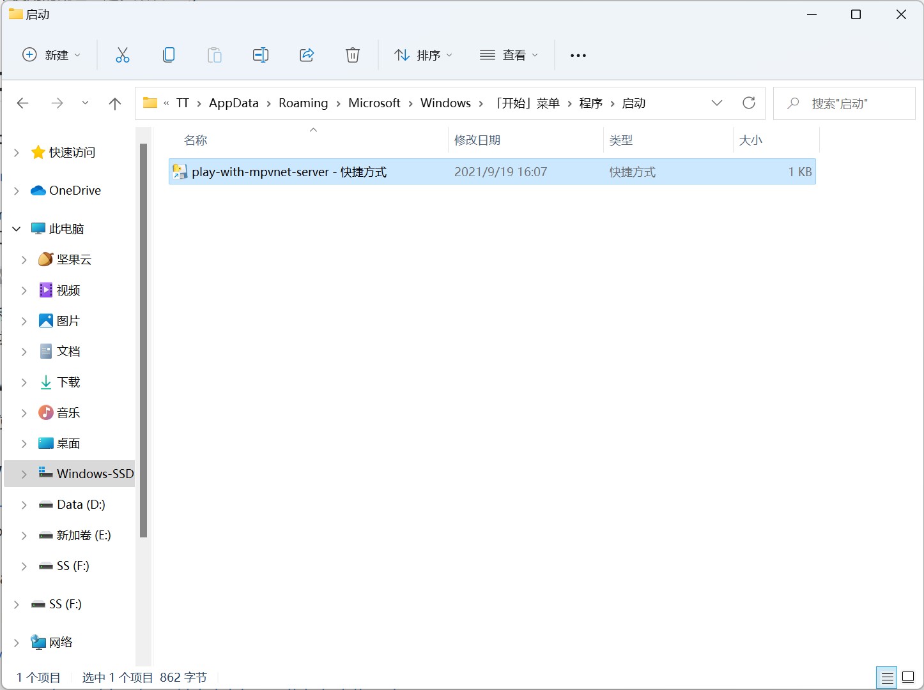Expand the 网络 tree node
This screenshot has height=690, width=924.
coord(17,642)
